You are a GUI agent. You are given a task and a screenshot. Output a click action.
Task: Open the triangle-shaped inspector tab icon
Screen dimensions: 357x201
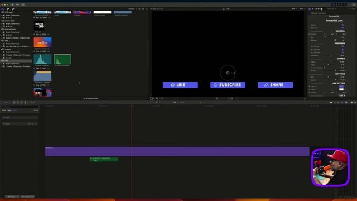[319, 9]
